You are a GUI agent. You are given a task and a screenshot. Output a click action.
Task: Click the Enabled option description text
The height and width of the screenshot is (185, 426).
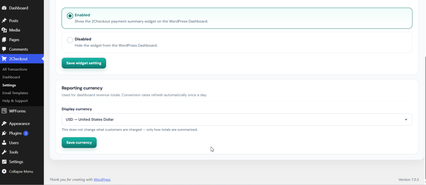[x=141, y=21]
